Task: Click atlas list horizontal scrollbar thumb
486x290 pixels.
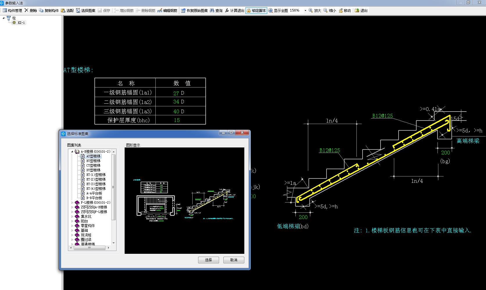Action: [89, 248]
